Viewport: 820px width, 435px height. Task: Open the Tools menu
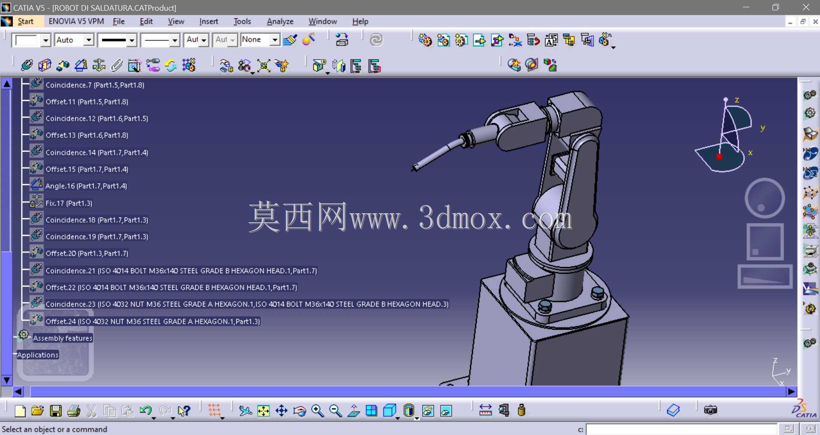click(x=242, y=21)
